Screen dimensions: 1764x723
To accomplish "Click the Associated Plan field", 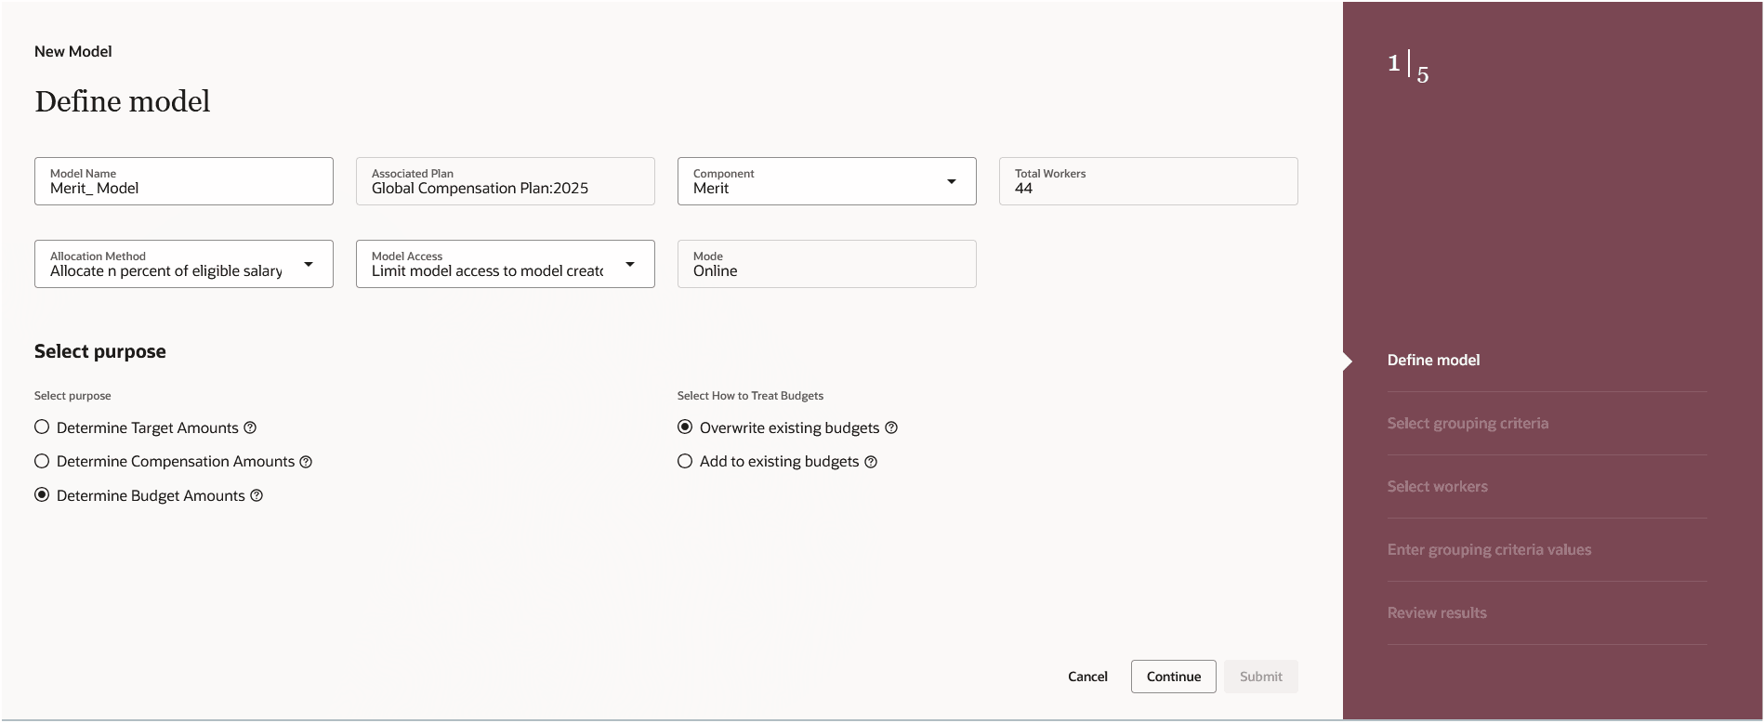I will pos(506,181).
